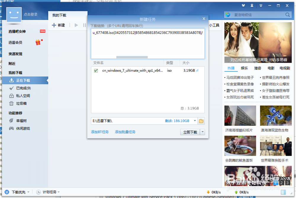Select 正在下载 in the sidebar
Screen dimensions: 296x198
[x=25, y=80]
